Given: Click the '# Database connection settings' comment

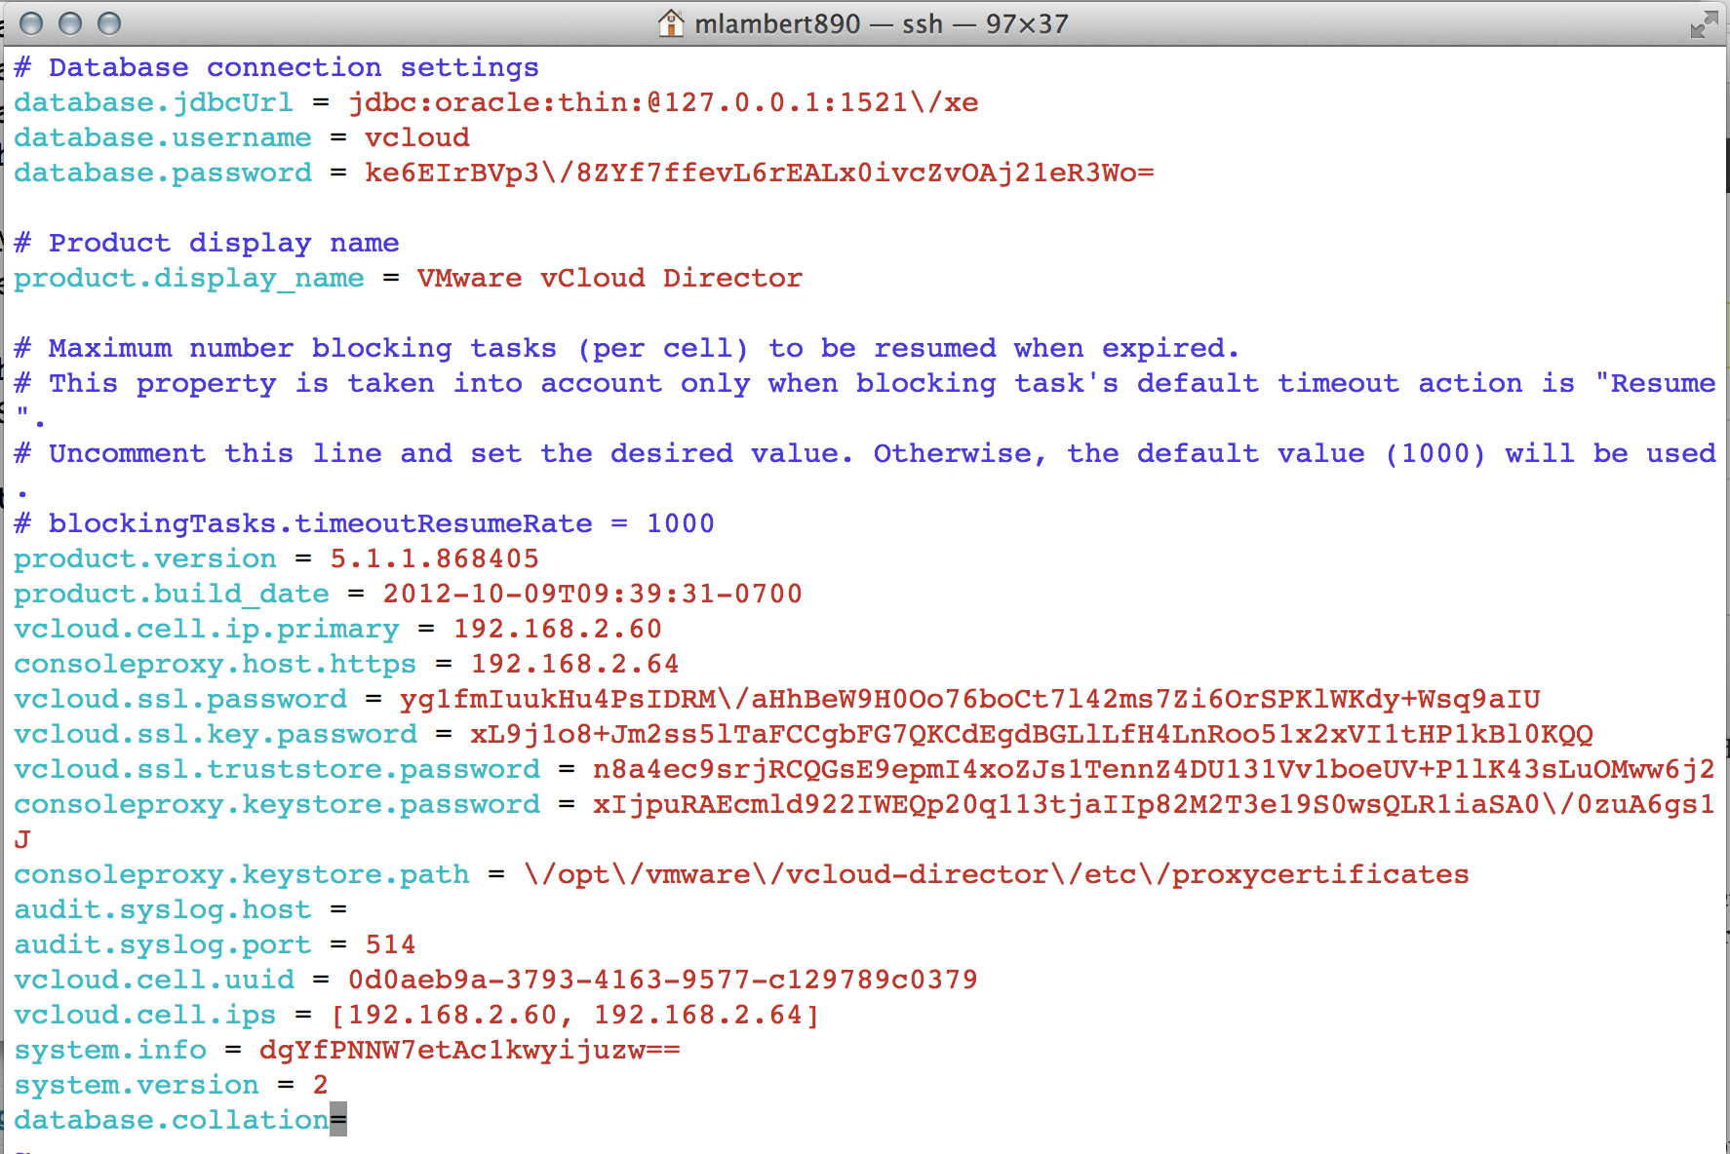Looking at the screenshot, I should click(276, 67).
